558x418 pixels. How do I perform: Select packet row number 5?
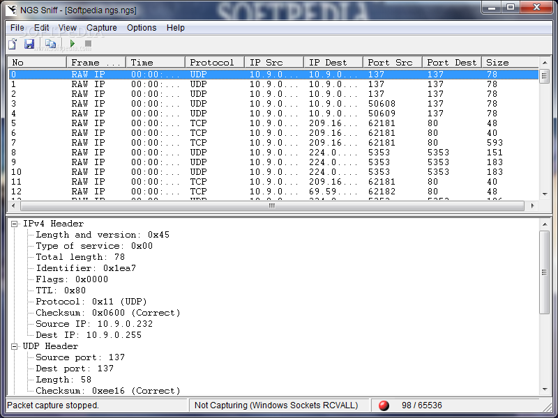coord(273,123)
